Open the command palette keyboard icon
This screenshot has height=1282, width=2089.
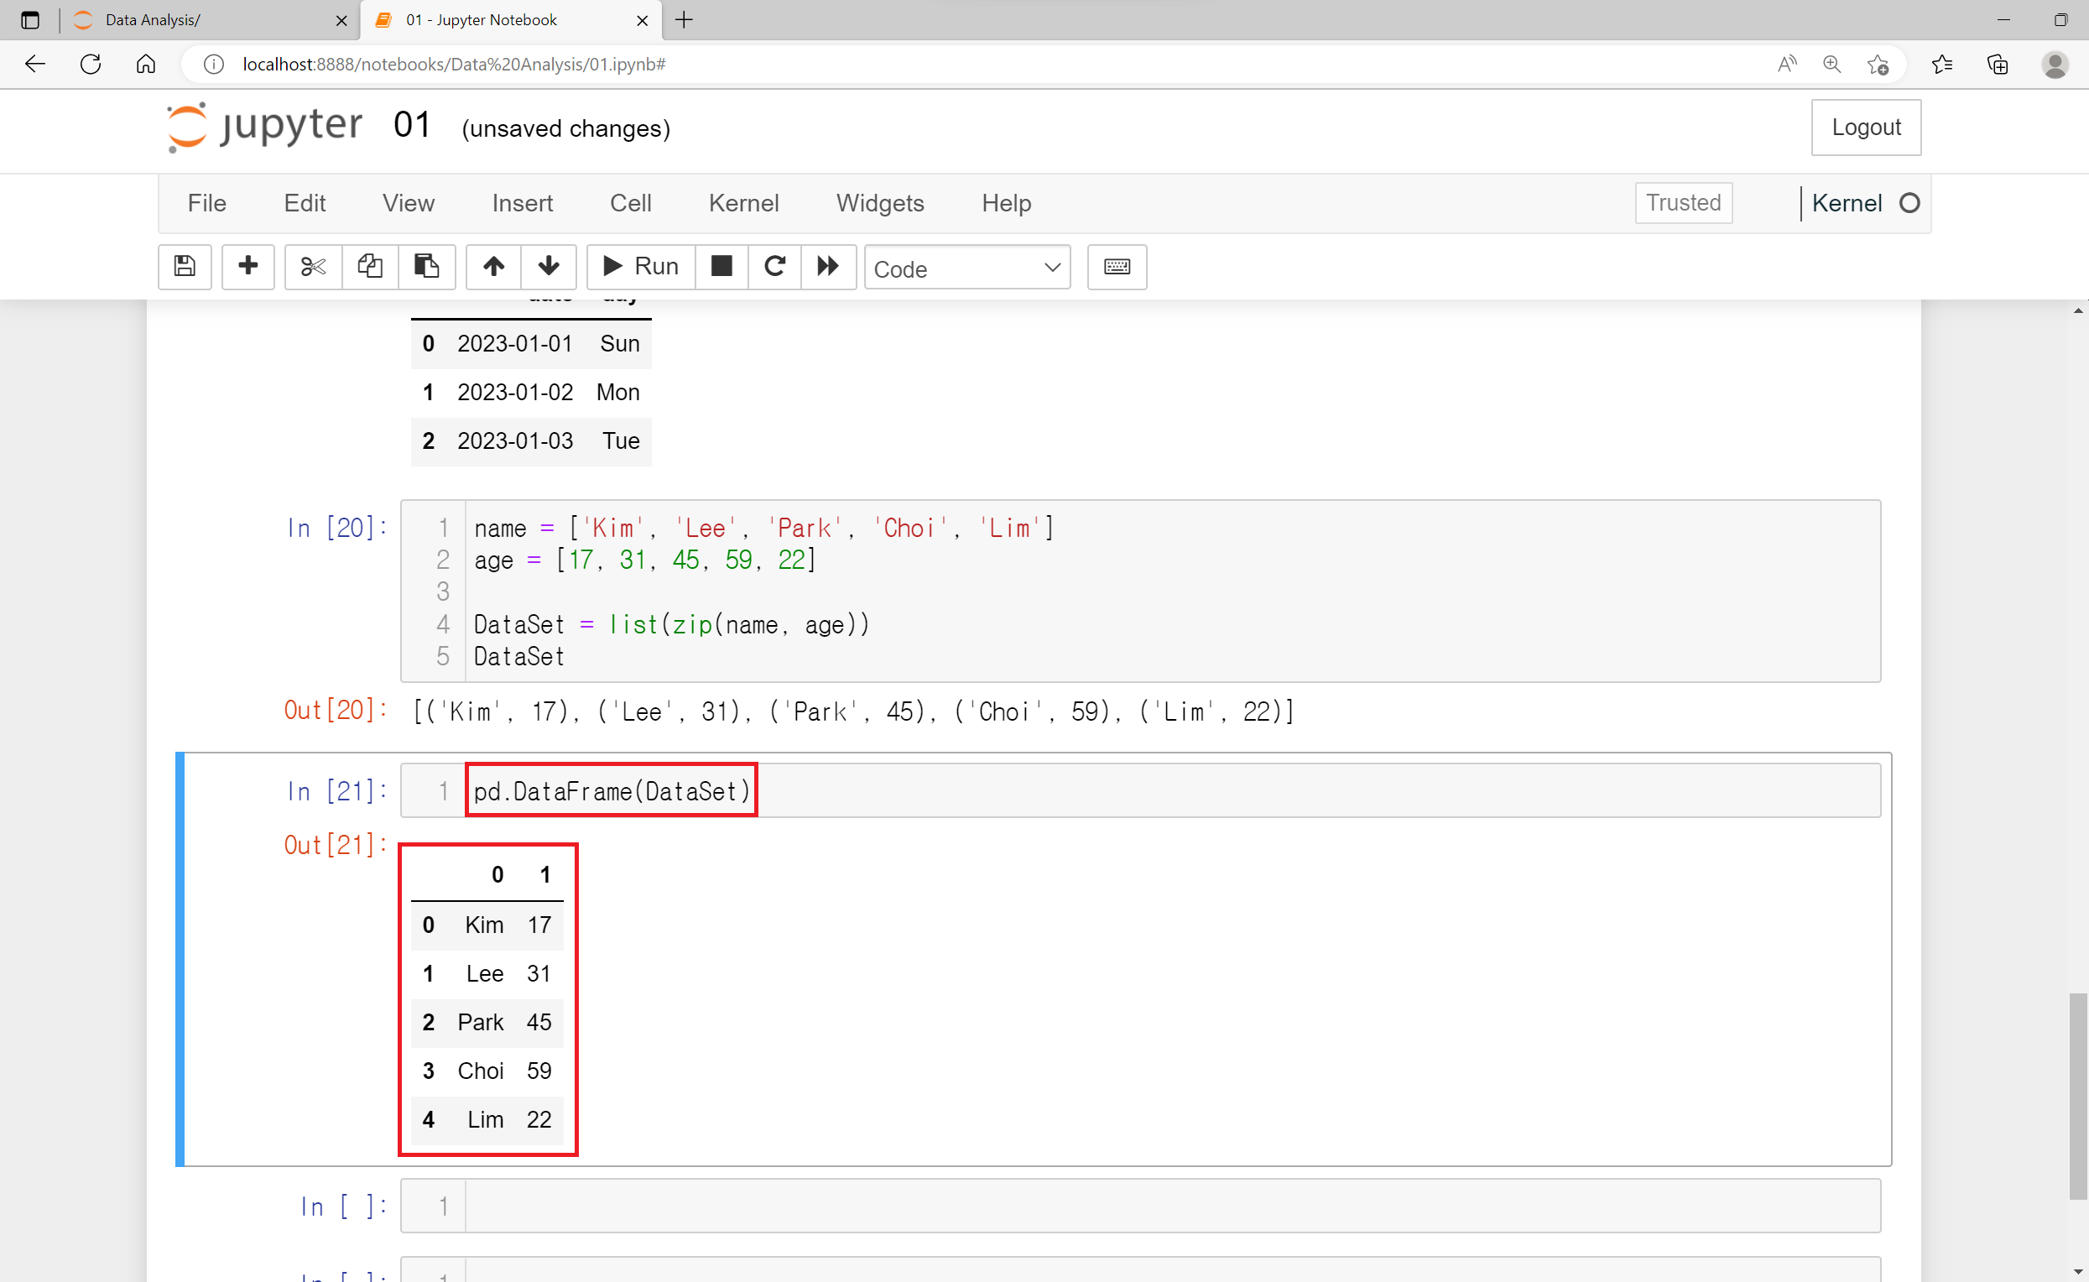click(x=1117, y=266)
